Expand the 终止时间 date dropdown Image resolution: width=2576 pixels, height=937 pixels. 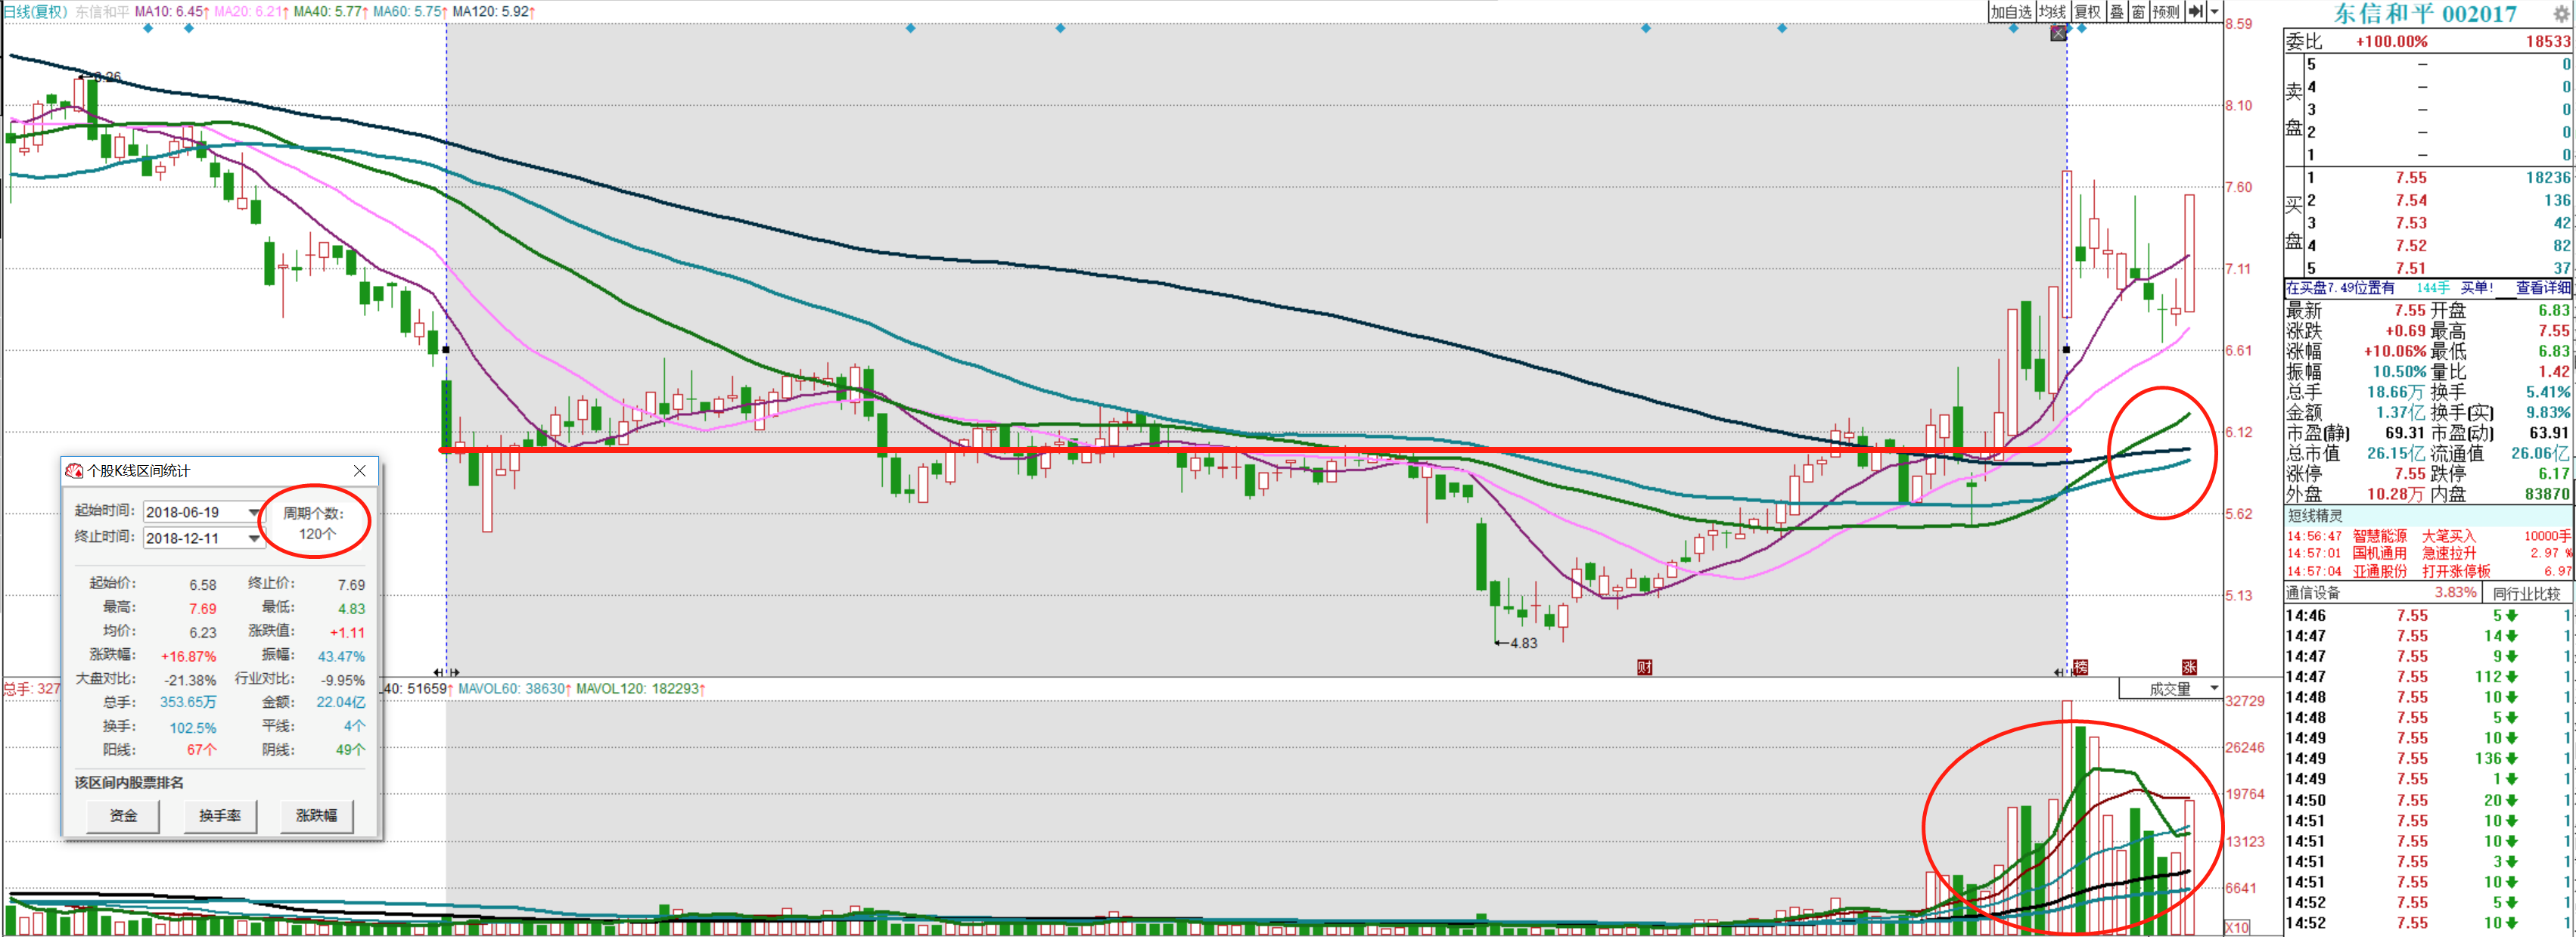254,538
